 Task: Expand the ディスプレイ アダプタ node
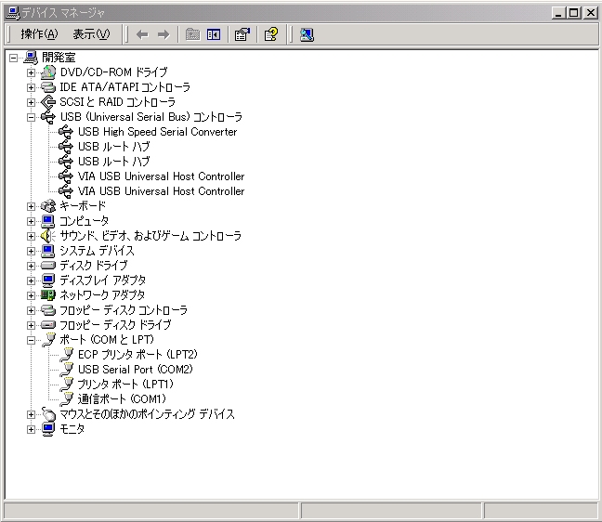pyautogui.click(x=31, y=281)
